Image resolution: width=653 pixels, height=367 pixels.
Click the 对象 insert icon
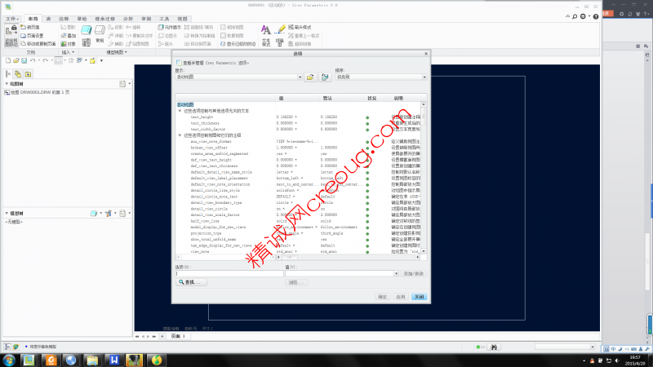point(69,43)
